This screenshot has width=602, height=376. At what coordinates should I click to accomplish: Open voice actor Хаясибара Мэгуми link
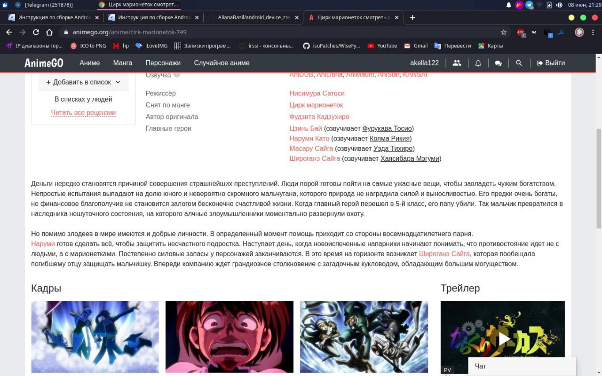pyautogui.click(x=410, y=159)
